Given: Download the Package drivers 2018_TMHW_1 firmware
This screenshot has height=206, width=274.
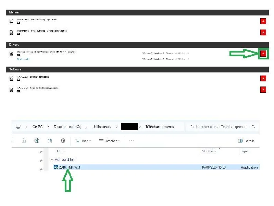Looking at the screenshot, I should pyautogui.click(x=263, y=54).
